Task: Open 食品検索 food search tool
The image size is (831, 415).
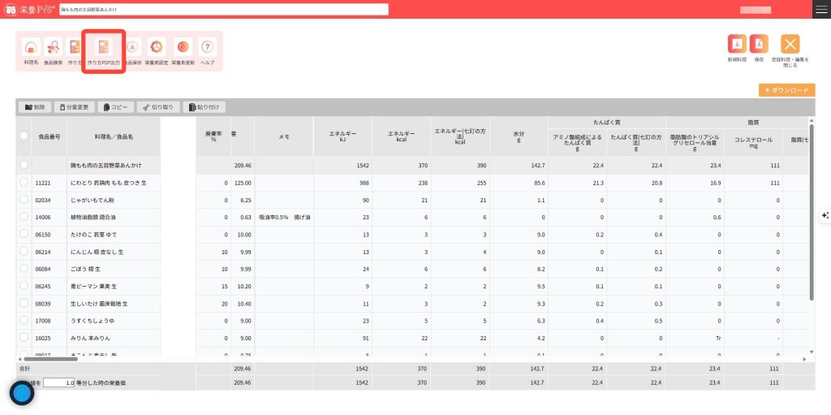Action: [53, 47]
